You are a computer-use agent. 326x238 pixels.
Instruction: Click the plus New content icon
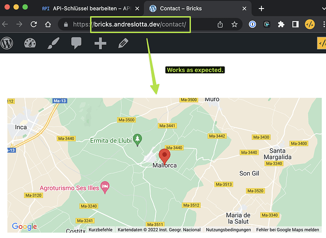pyautogui.click(x=100, y=43)
